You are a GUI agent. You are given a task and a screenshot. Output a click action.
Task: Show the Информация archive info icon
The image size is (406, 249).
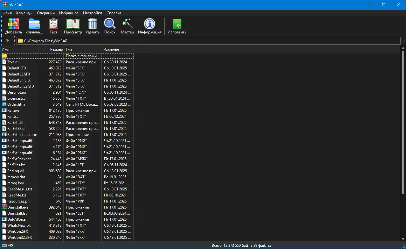pos(150,26)
